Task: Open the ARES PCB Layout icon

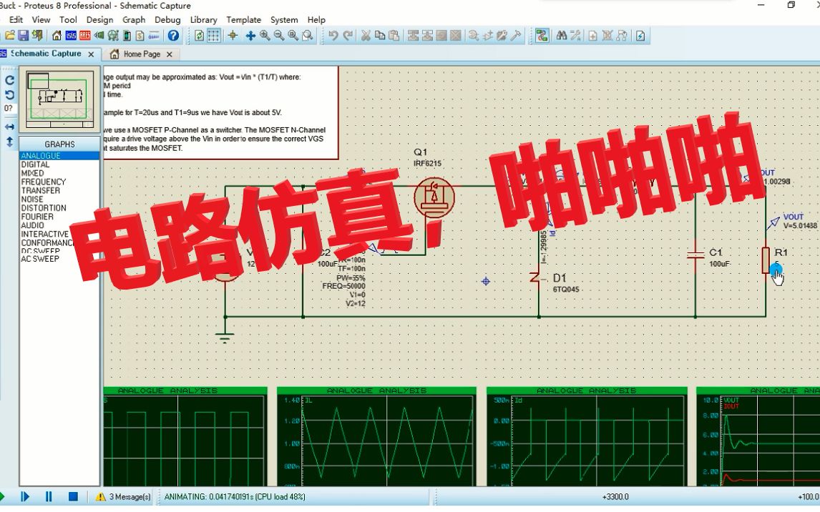Action: coord(85,36)
